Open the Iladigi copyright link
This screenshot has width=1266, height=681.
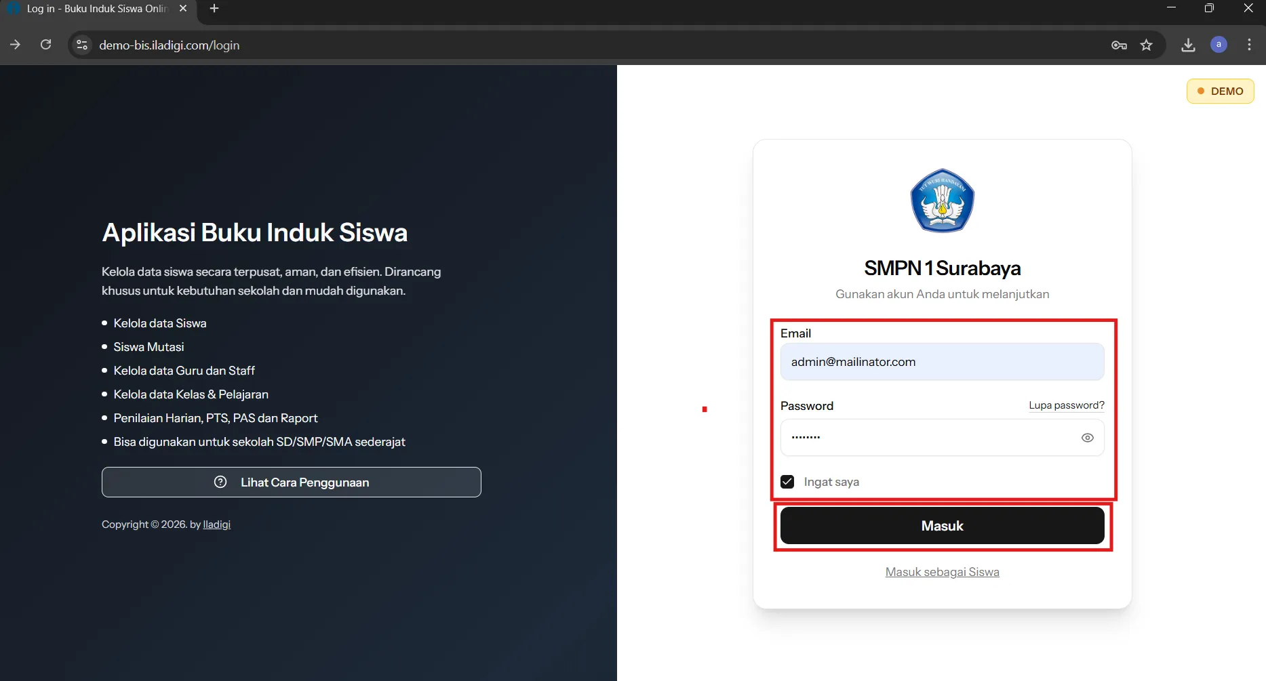(216, 524)
